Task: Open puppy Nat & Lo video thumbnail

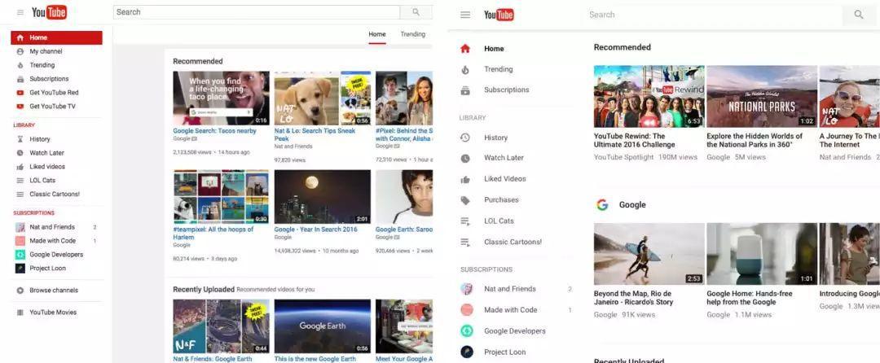Action: pyautogui.click(x=322, y=98)
